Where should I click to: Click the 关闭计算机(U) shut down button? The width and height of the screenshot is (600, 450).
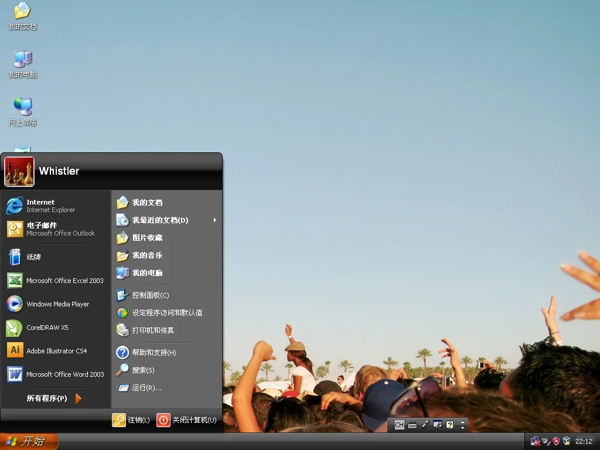(187, 420)
